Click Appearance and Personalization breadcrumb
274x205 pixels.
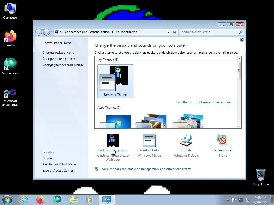87,32
